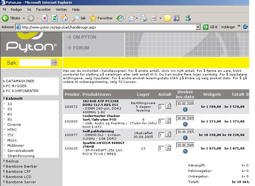Open the History clock icon

point(120,18)
